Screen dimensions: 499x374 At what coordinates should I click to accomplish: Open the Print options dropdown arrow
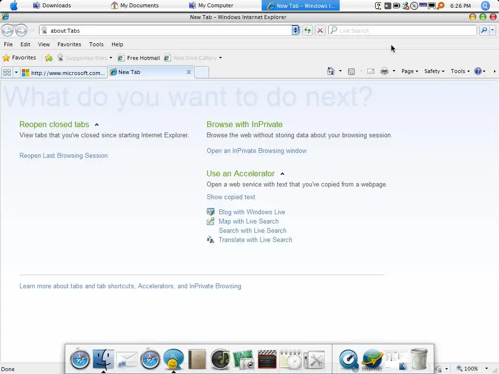[x=394, y=71]
